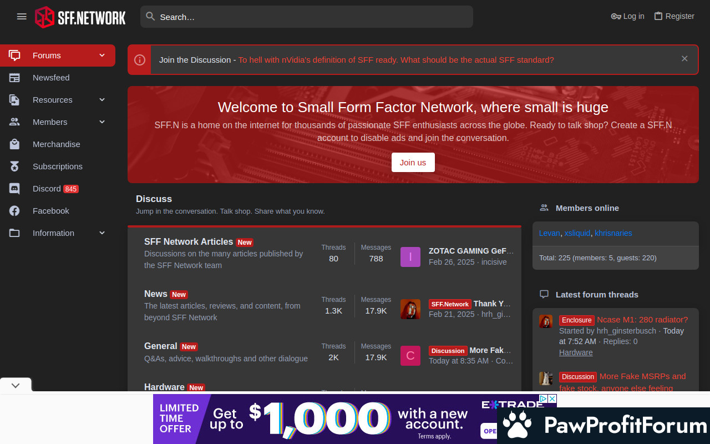
Task: Open the Log in link
Action: (627, 16)
